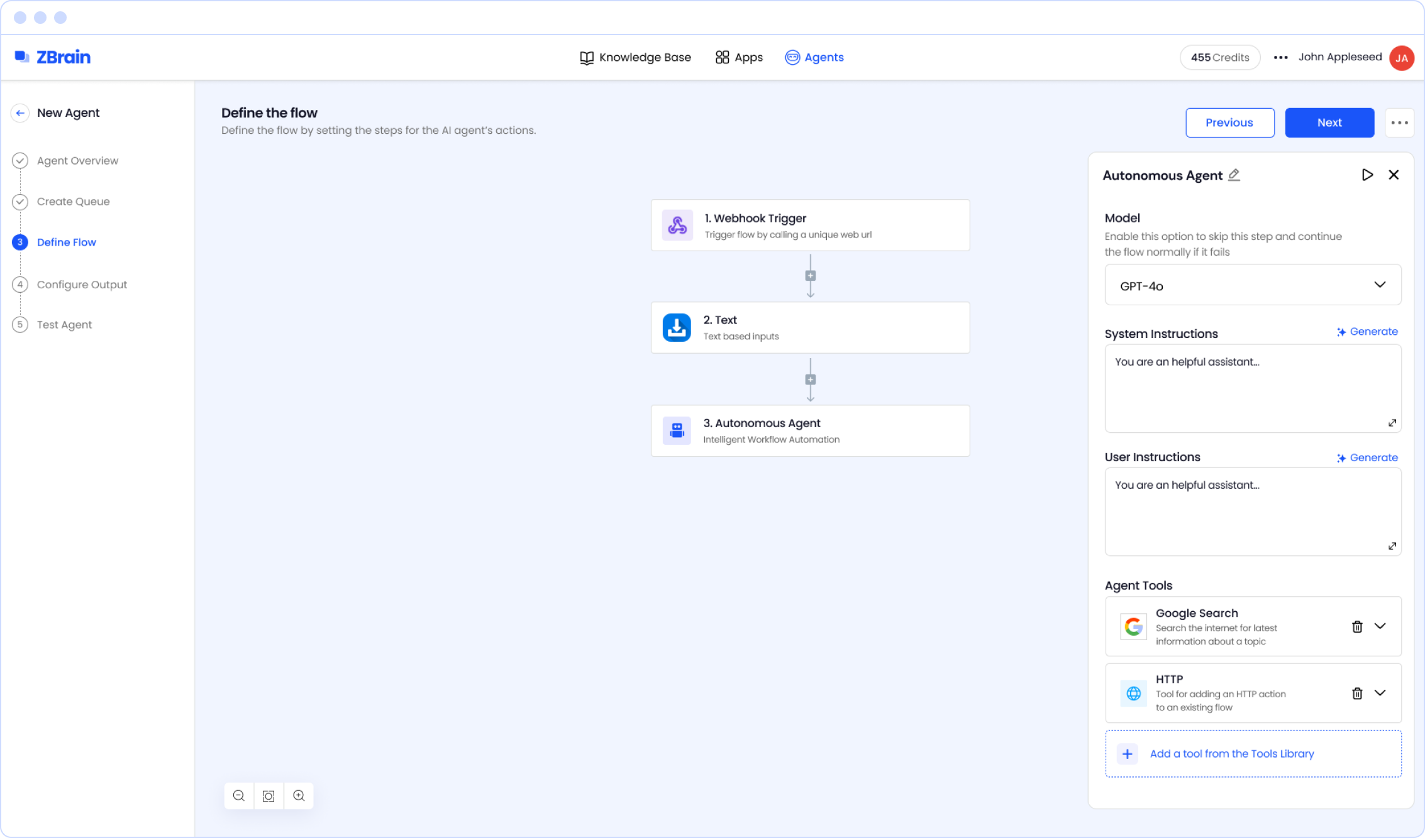The width and height of the screenshot is (1425, 838).
Task: Close the Autonomous Agent panel
Action: tap(1394, 175)
